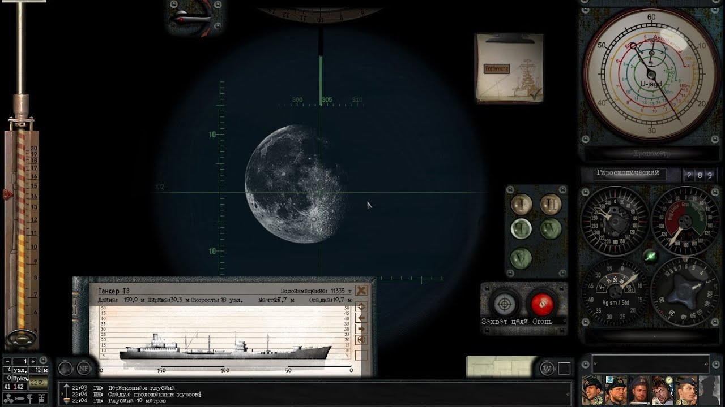Viewport: 725px width, 407px height.
Task: Tick the empty checkbox in recognition manual
Action: [x=361, y=355]
